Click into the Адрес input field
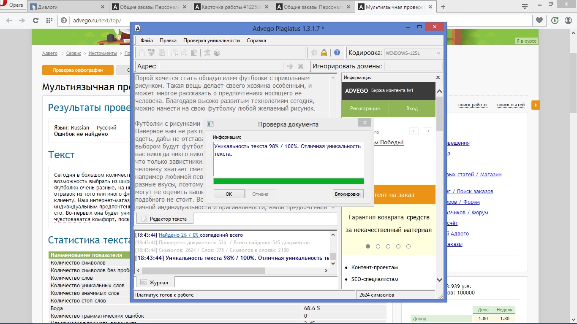The image size is (577, 324). (x=221, y=66)
